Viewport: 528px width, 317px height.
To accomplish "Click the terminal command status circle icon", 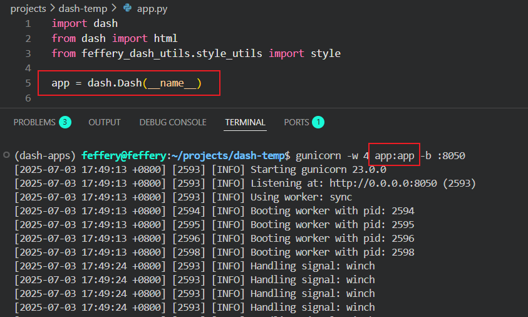I will [x=6, y=155].
